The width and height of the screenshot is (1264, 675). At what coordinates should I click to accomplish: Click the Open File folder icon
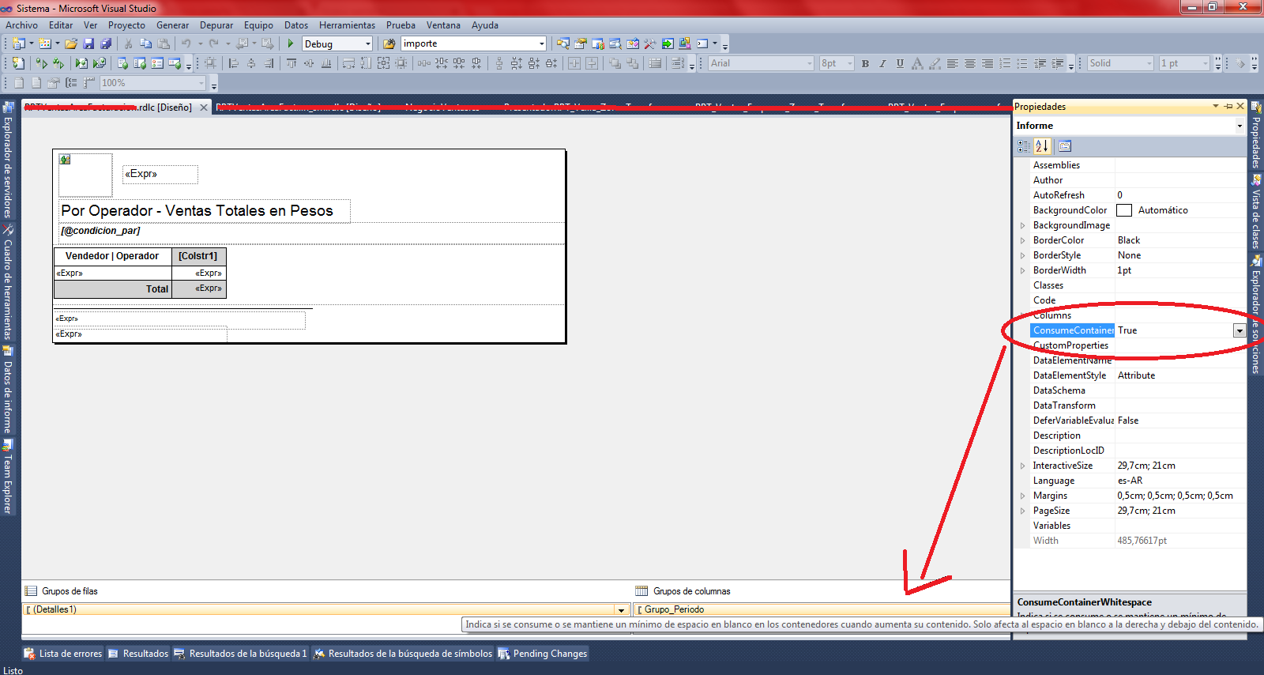[71, 43]
